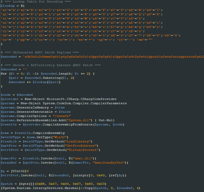Click the '[uintptr]' cast

tap(82, 175)
